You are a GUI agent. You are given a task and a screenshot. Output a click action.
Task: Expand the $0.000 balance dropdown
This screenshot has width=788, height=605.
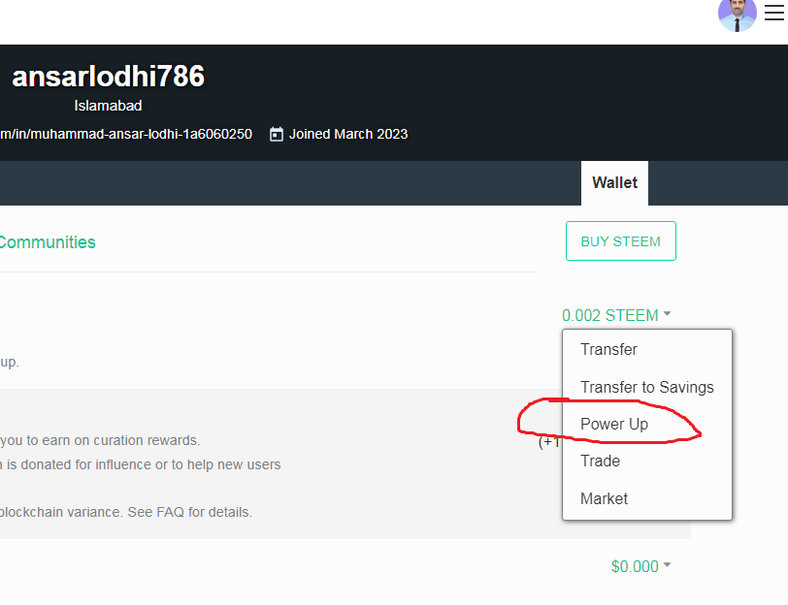tap(640, 566)
